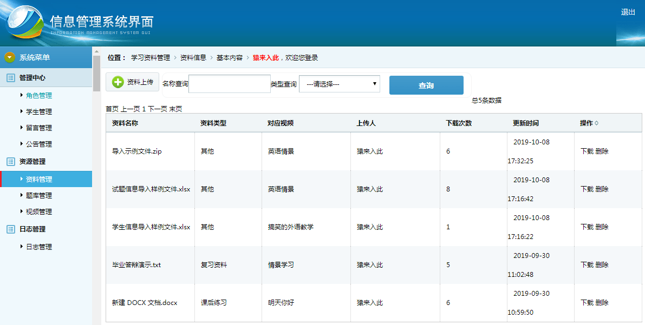Download 导入示例文件.zip
This screenshot has height=325, width=645.
point(587,151)
